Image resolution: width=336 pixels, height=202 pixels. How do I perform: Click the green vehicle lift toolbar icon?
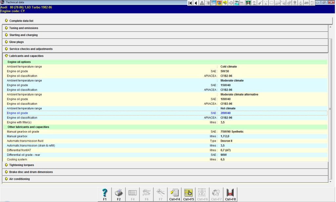pos(248,3)
